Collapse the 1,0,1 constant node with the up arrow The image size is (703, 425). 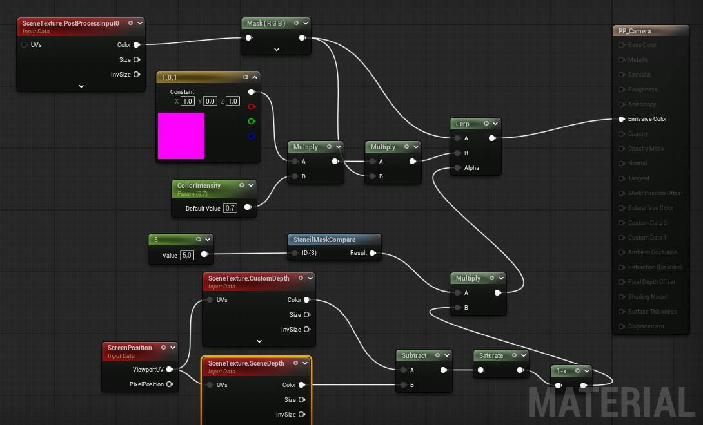[x=255, y=77]
